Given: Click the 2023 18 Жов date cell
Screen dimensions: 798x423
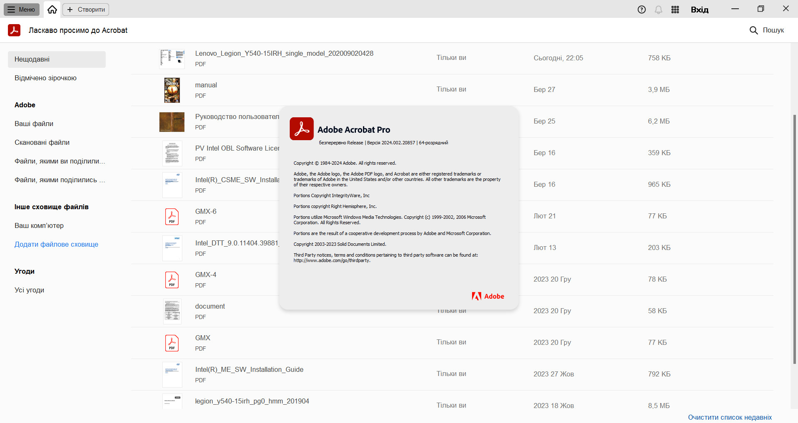Looking at the screenshot, I should 554,406.
